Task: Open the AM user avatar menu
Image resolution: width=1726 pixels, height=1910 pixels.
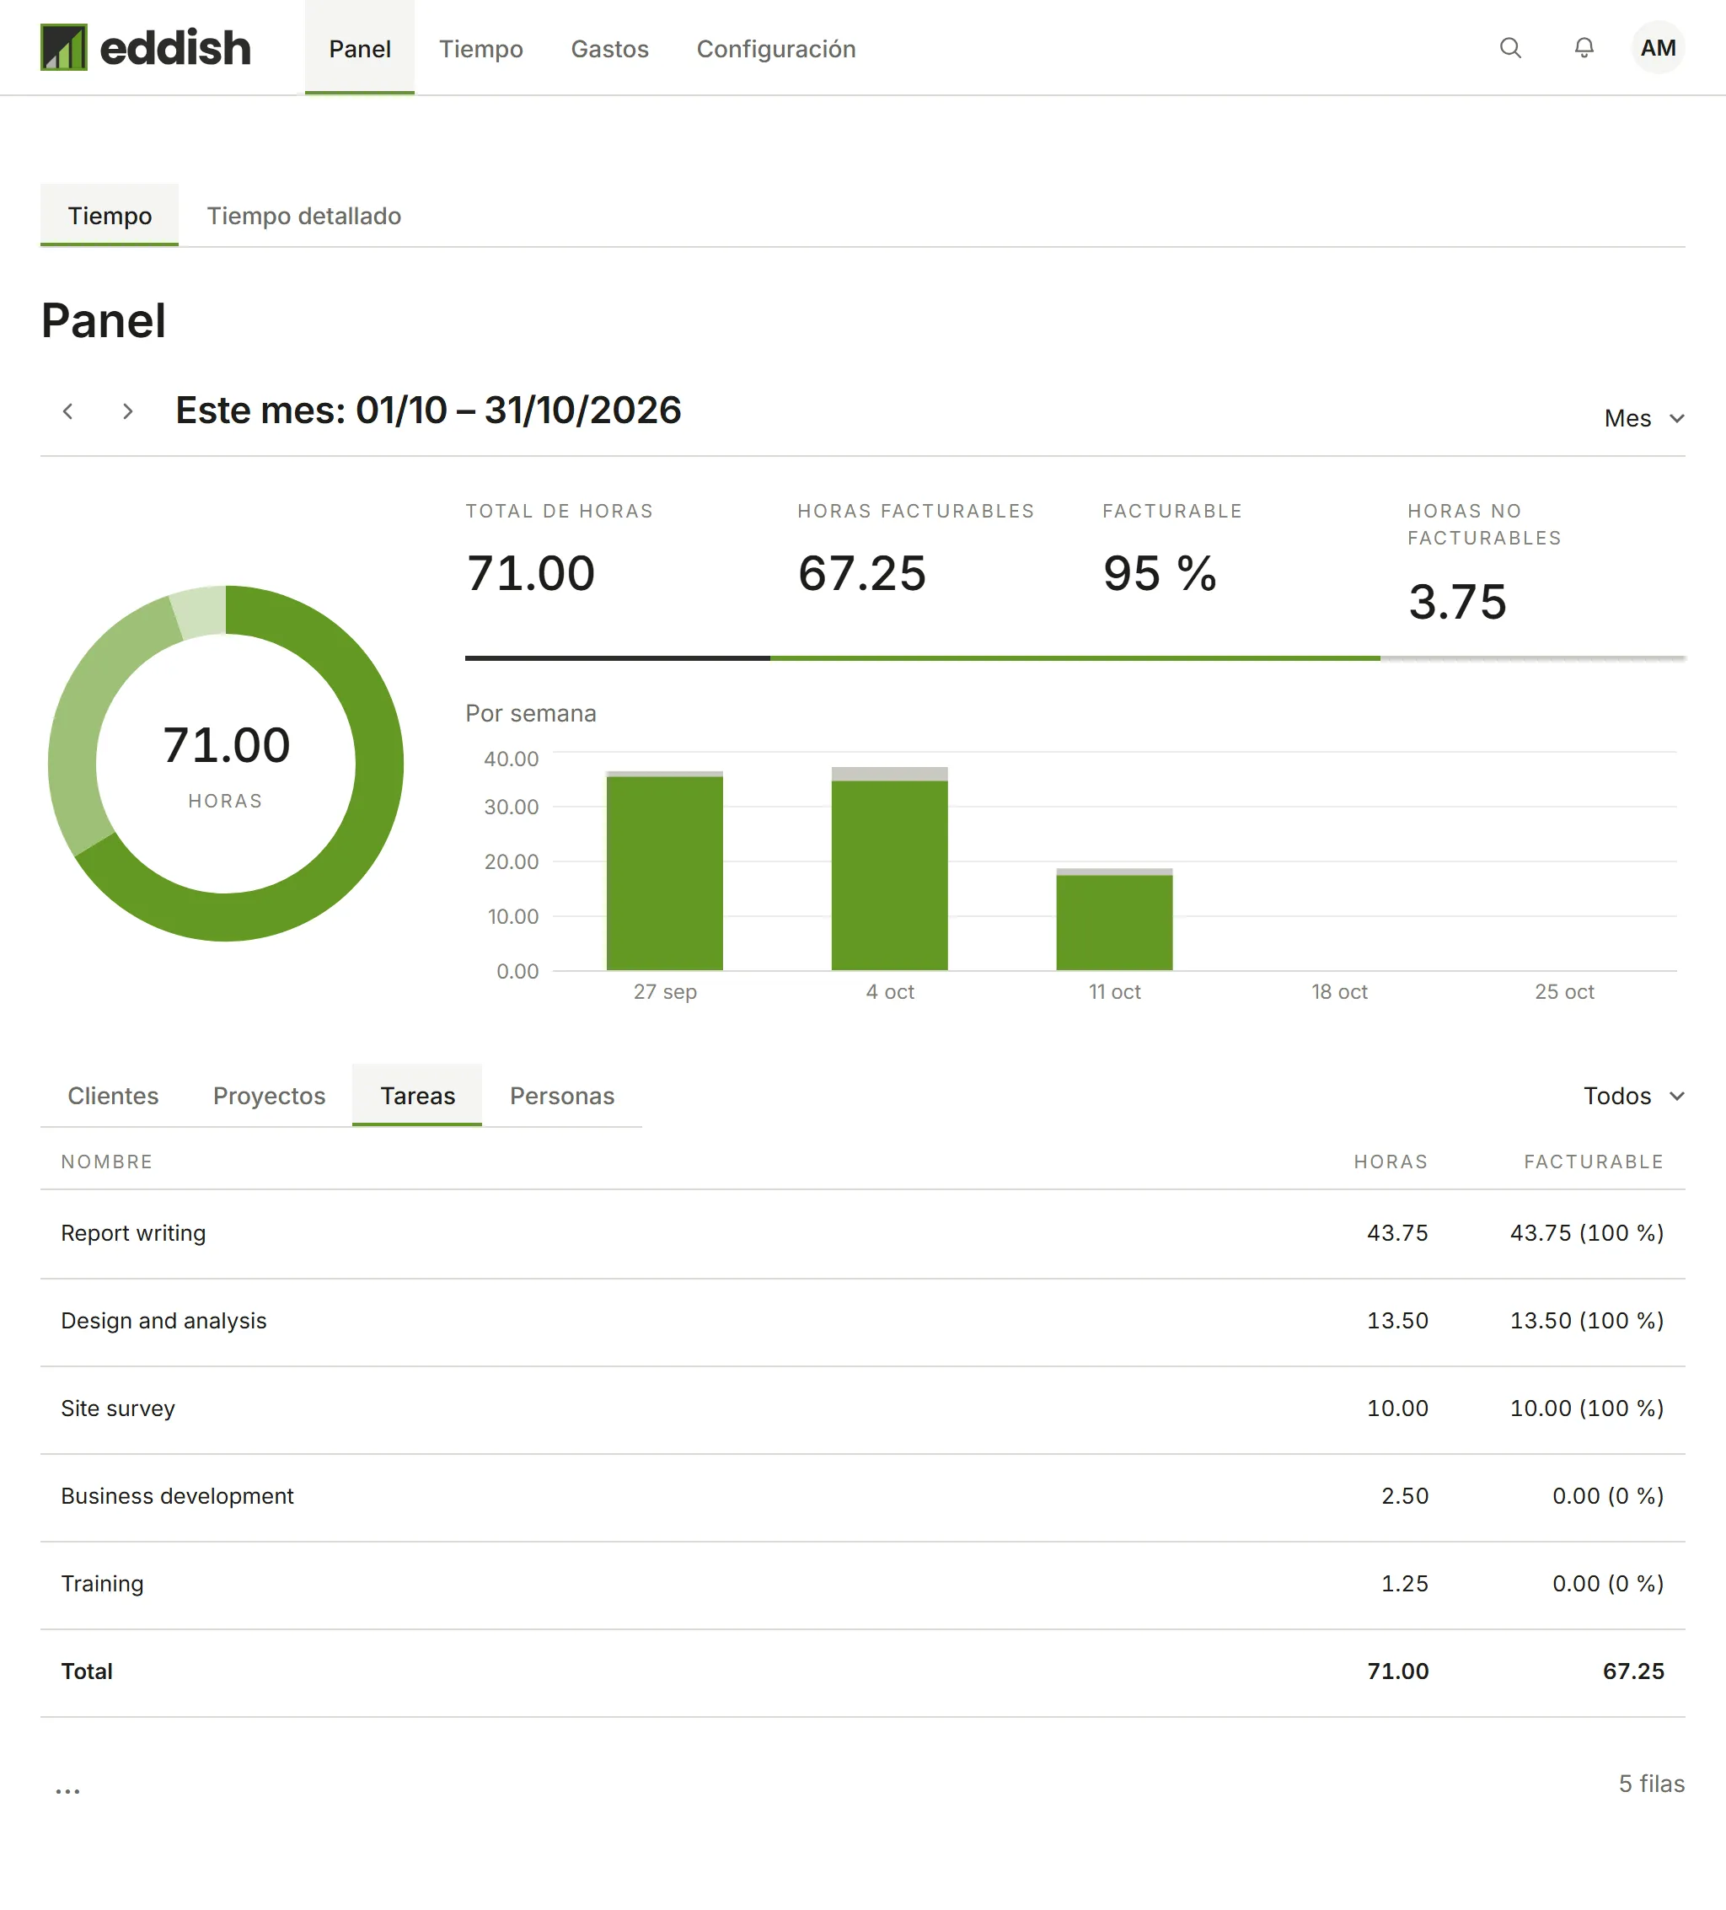Action: [x=1657, y=47]
